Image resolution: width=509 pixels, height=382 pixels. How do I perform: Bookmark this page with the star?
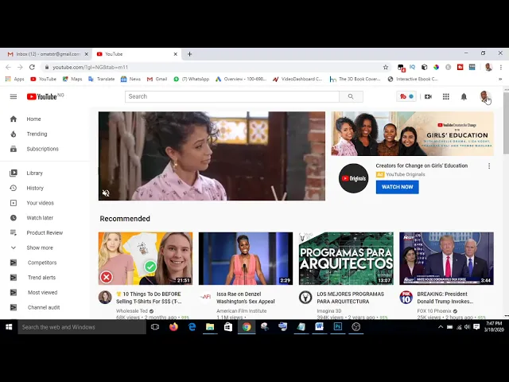[x=386, y=67]
